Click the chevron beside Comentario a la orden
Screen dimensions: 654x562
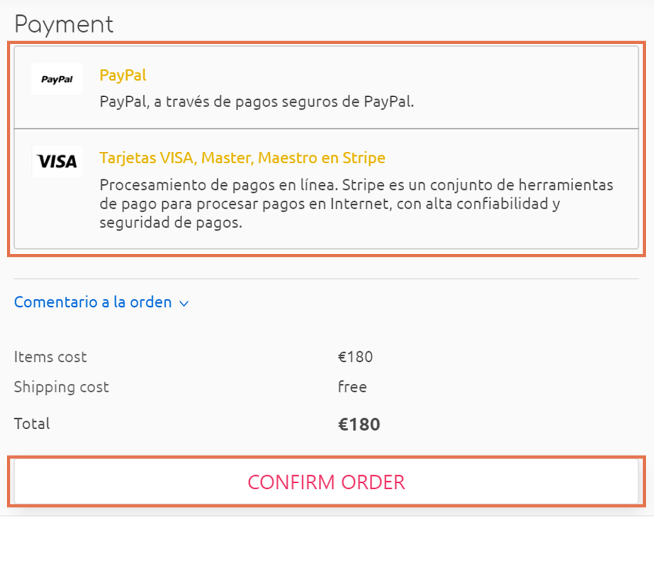click(x=184, y=304)
